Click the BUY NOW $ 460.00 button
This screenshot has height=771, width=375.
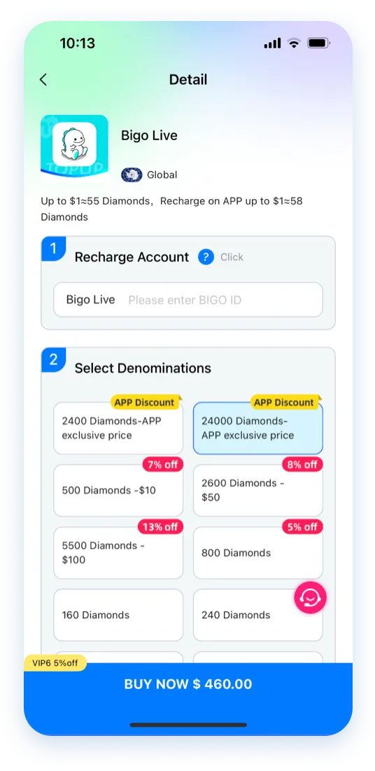click(188, 684)
